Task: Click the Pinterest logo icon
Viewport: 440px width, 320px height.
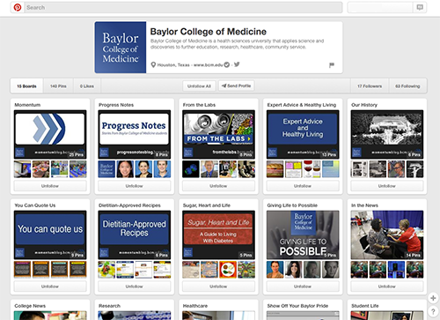Action: point(18,7)
